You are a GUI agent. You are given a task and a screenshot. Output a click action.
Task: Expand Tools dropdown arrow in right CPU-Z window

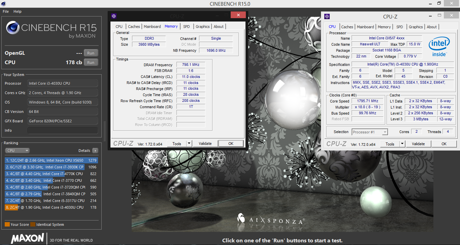click(402, 144)
